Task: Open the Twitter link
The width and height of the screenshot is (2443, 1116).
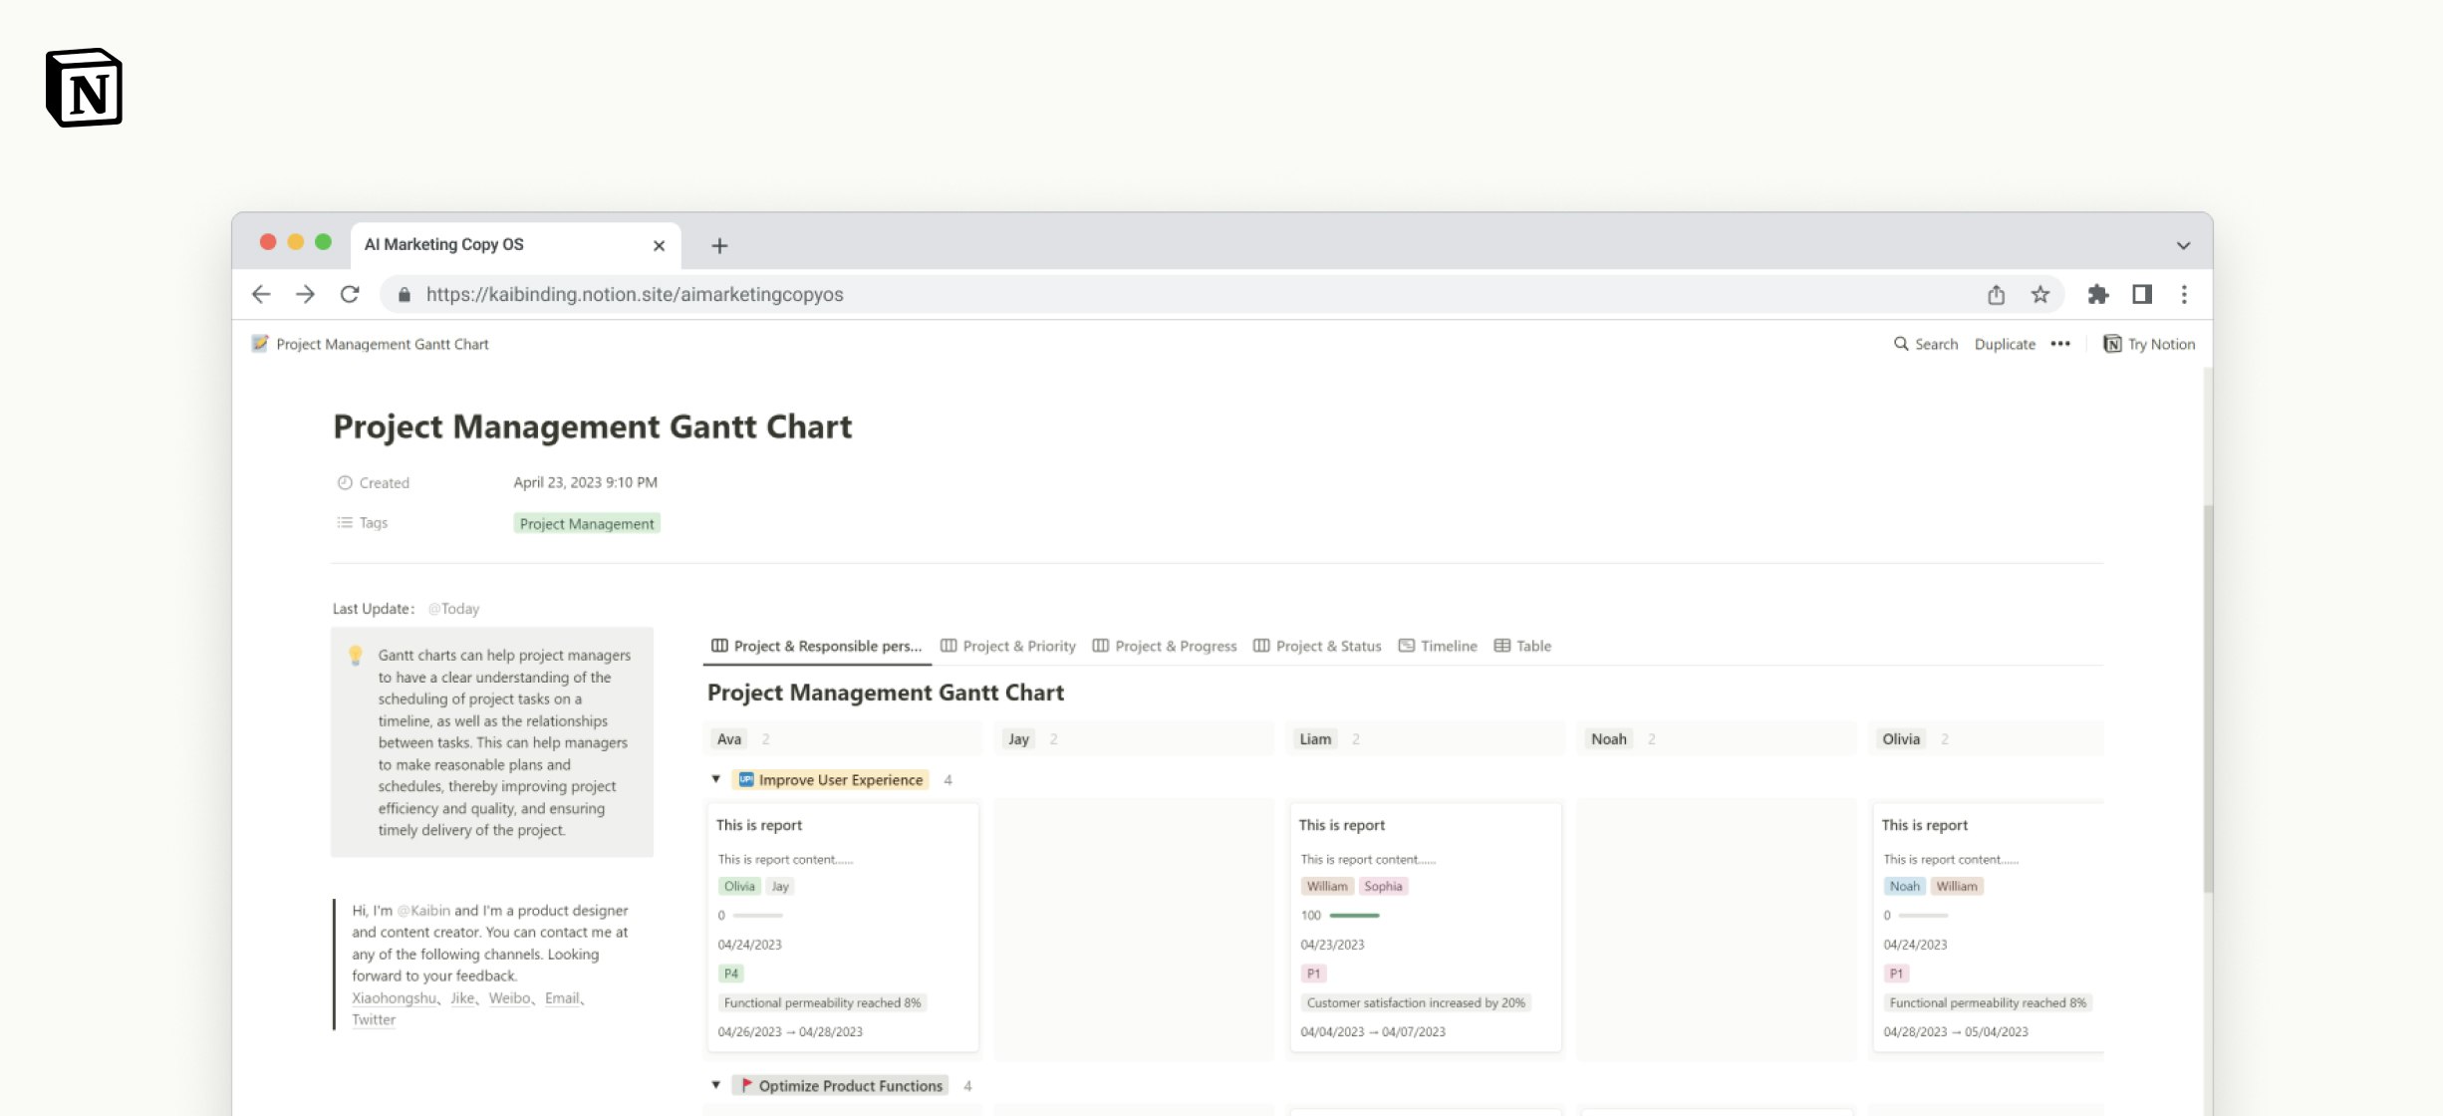Action: pyautogui.click(x=374, y=1019)
